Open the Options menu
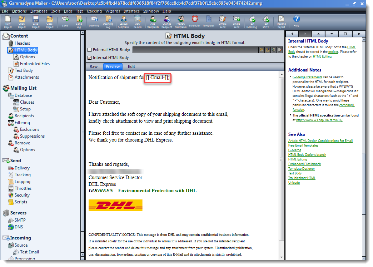Viewport: 373px width, 267px height. click(19, 11)
